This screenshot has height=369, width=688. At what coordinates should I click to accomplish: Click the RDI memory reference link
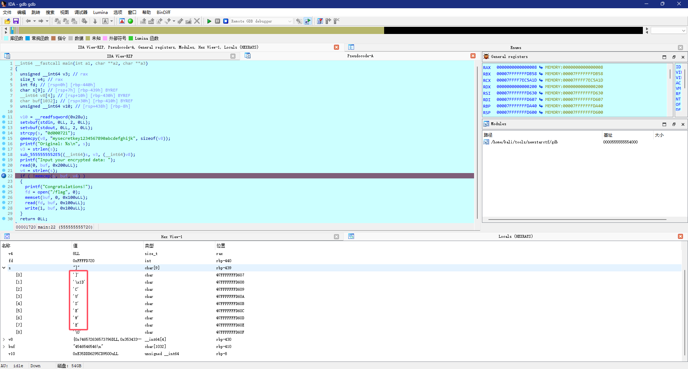(574, 99)
